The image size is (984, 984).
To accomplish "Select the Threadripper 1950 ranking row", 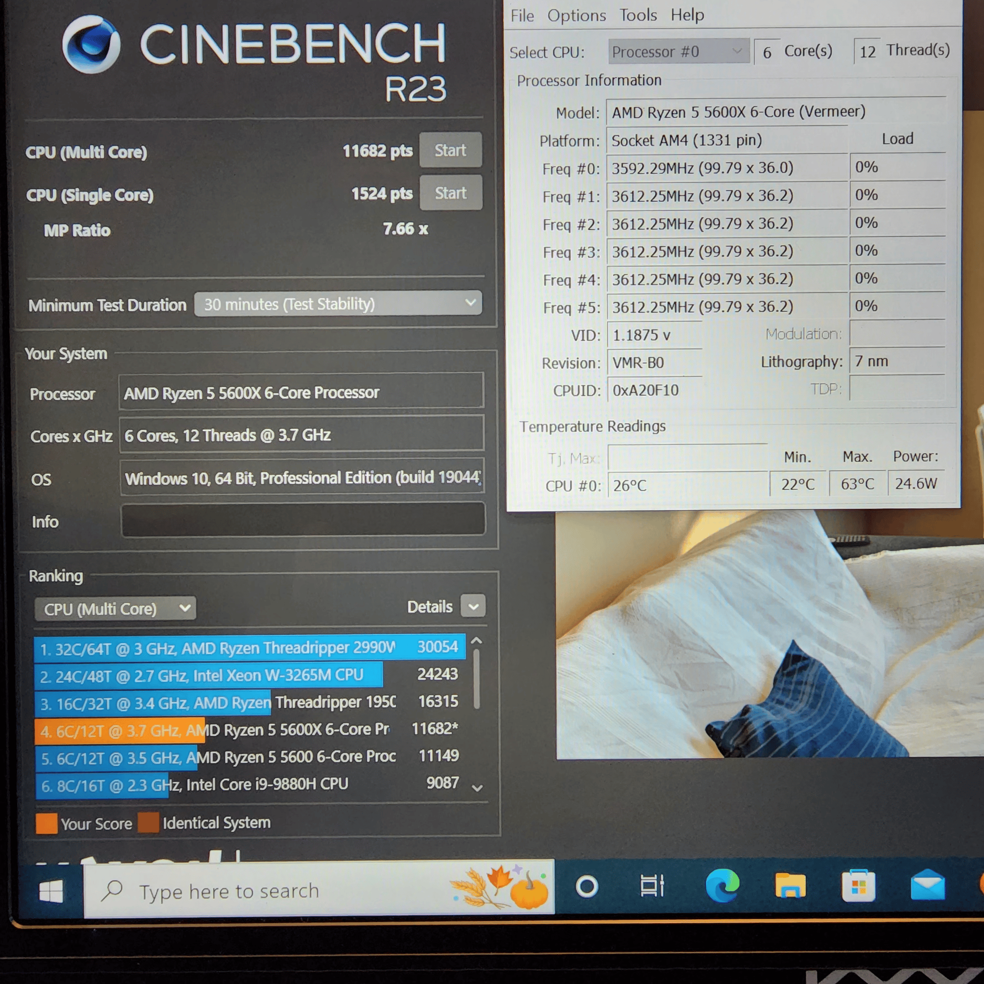I will (249, 703).
